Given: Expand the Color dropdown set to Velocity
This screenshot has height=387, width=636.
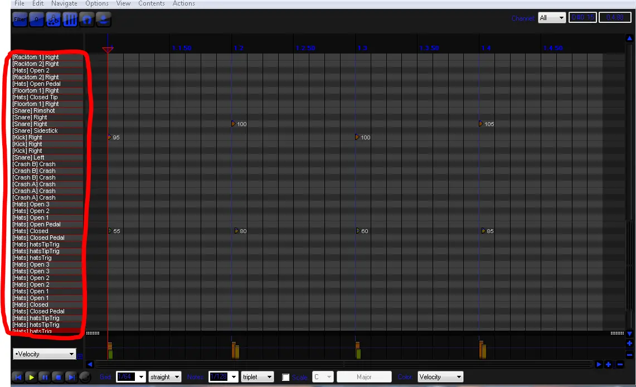Looking at the screenshot, I should point(440,377).
